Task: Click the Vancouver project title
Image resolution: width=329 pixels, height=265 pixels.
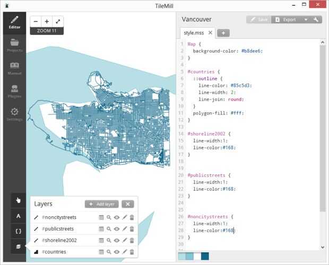Action: 196,20
